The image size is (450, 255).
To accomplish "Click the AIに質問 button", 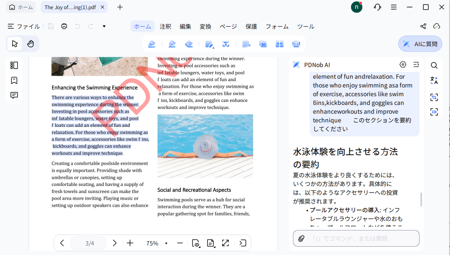I will (x=420, y=44).
